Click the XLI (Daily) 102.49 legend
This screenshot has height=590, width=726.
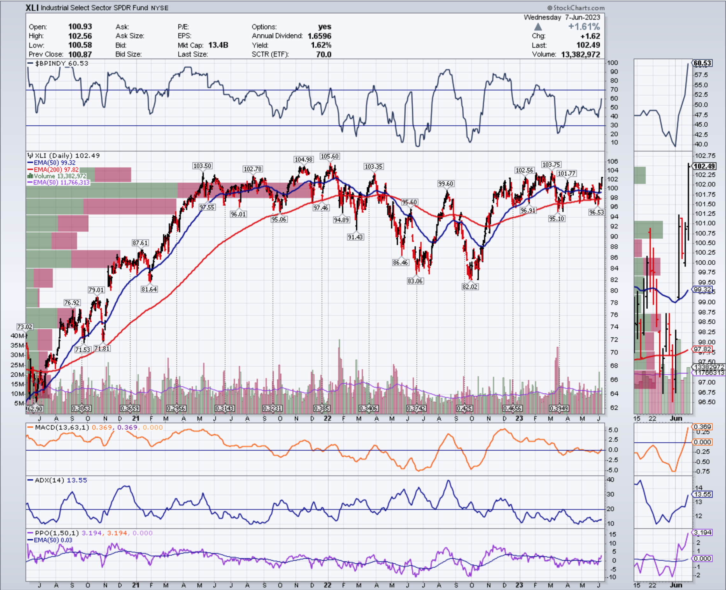pyautogui.click(x=64, y=156)
